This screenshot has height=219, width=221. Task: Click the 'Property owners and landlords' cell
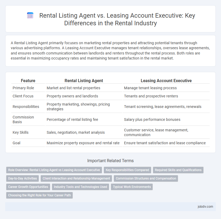tap(84, 96)
